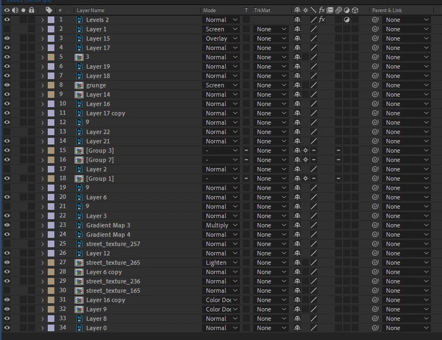Click the Audio speaker column header icon
The width and height of the screenshot is (442, 340).
point(15,10)
